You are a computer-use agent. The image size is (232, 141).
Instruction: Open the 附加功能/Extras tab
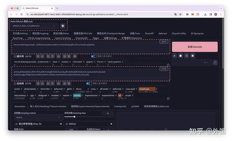(x=61, y=33)
